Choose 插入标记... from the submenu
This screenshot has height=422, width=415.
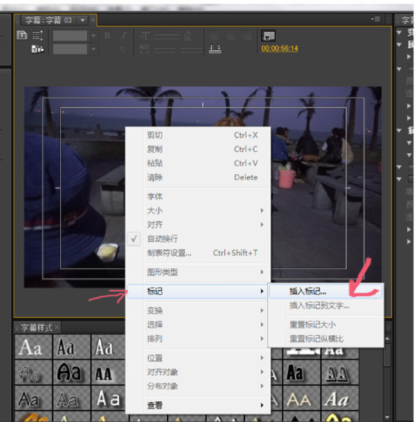[307, 291]
